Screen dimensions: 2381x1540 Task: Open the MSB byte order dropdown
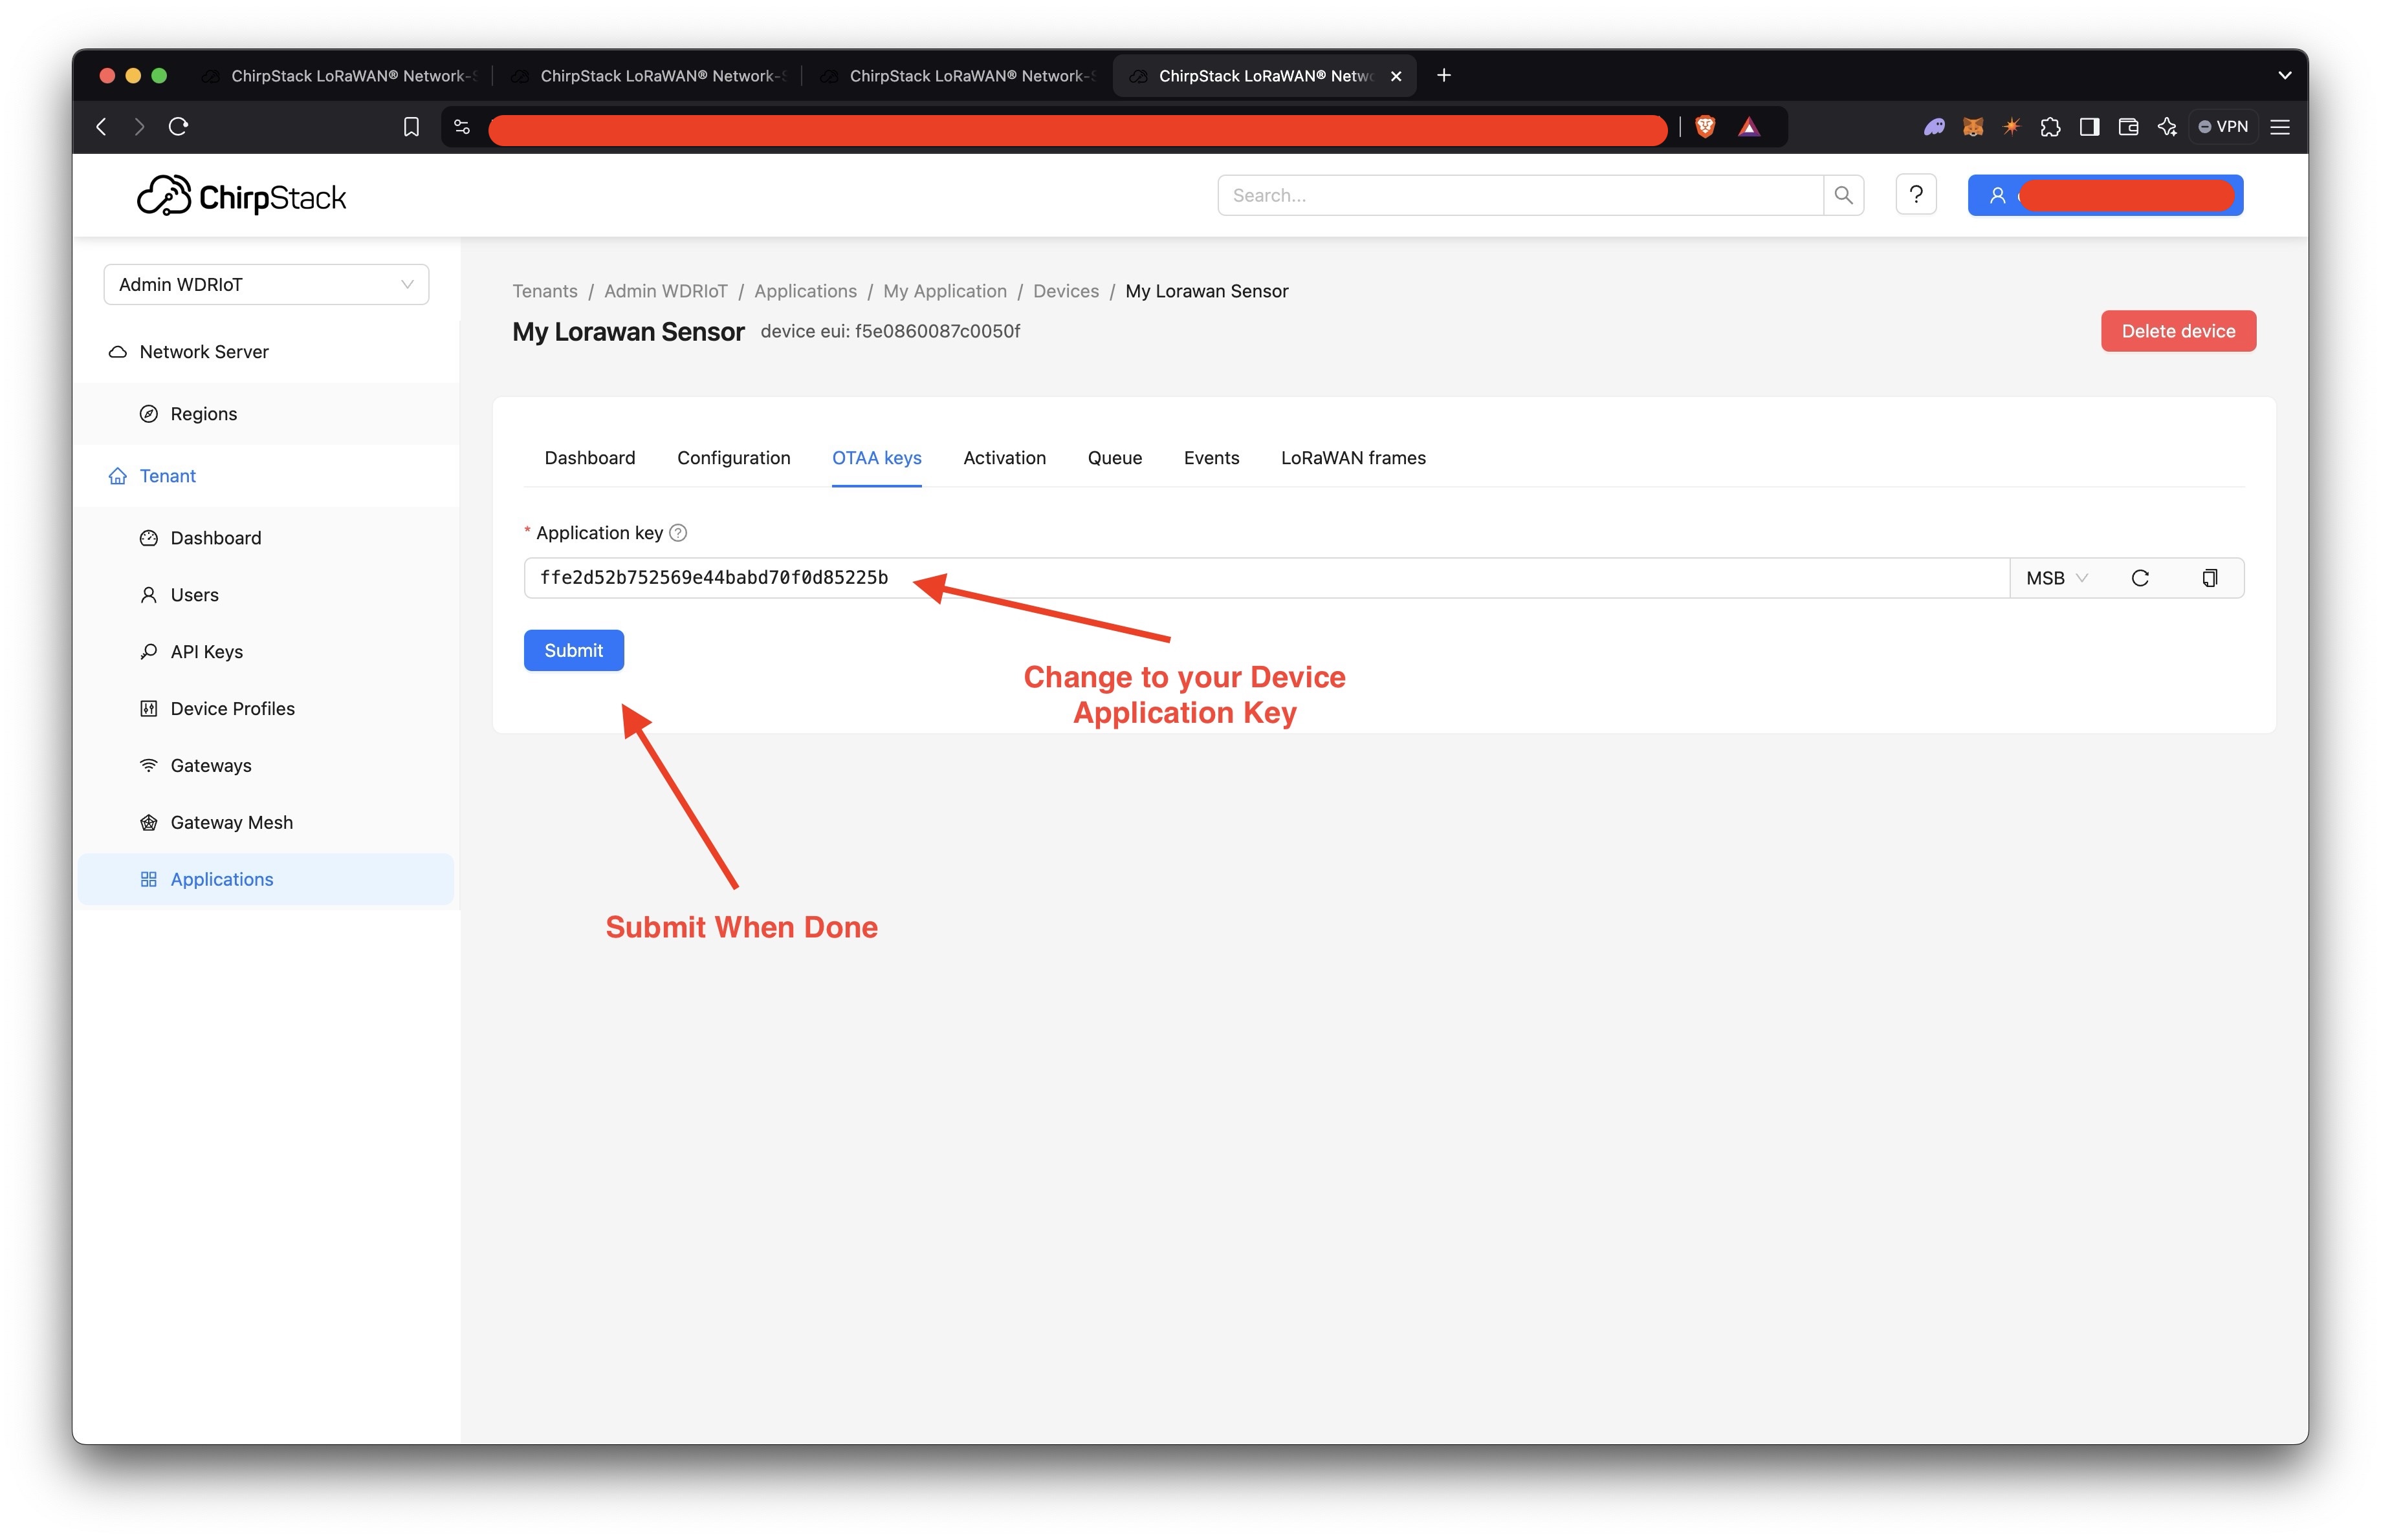click(2056, 577)
